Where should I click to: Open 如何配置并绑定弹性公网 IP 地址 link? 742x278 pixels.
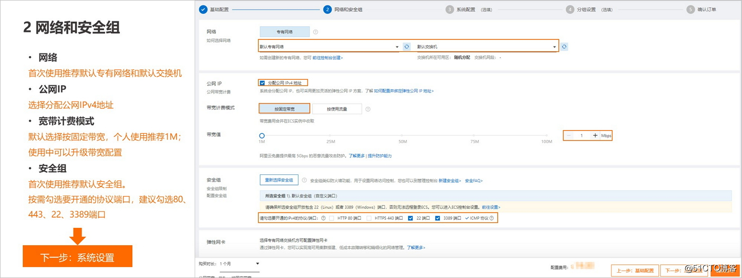click(x=404, y=91)
